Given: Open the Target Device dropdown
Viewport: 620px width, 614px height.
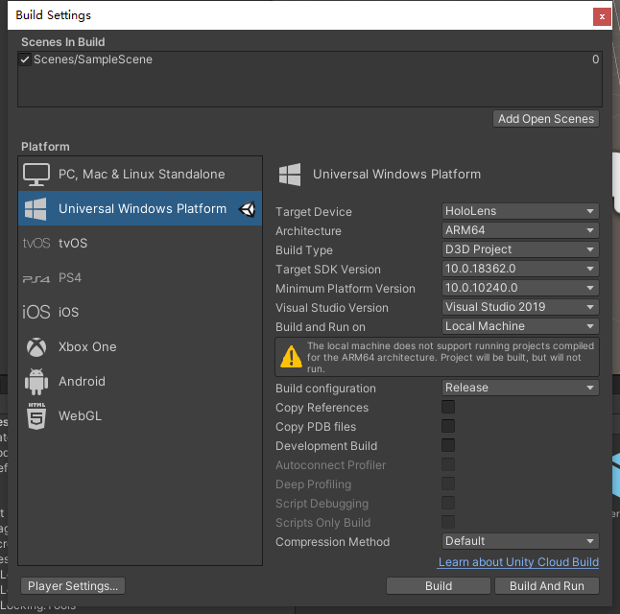Looking at the screenshot, I should point(520,211).
